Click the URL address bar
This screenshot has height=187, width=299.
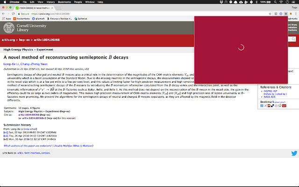click(x=143, y=14)
